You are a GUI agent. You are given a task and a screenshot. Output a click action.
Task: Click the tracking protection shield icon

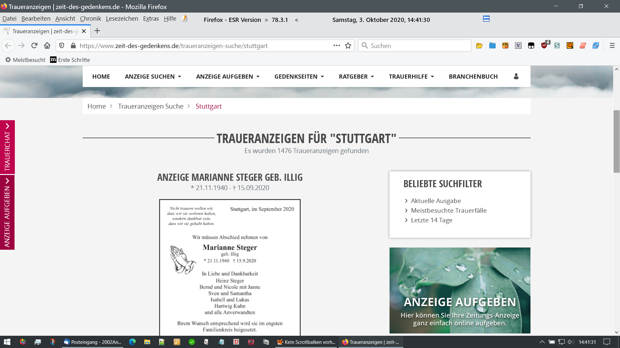(x=62, y=45)
